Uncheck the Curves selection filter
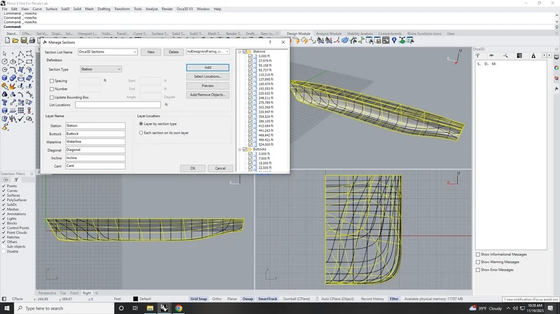Viewport: 560px width, 314px height. 4,191
